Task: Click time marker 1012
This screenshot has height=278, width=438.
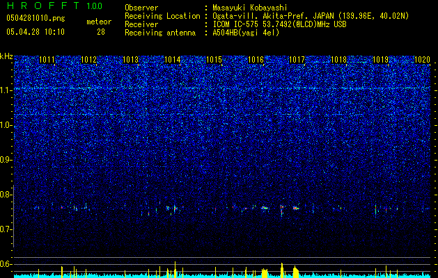Action: [x=88, y=60]
